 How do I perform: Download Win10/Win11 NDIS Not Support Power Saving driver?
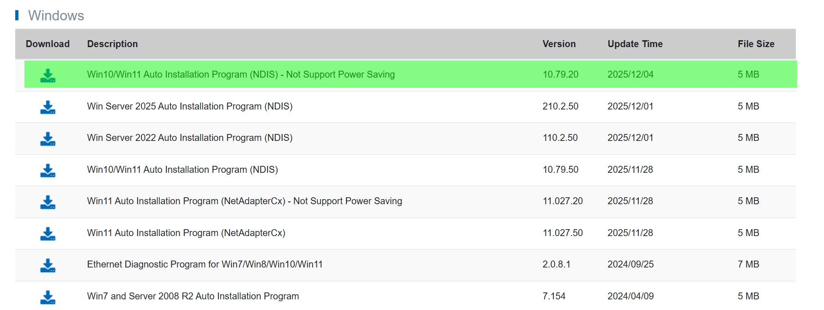point(48,75)
